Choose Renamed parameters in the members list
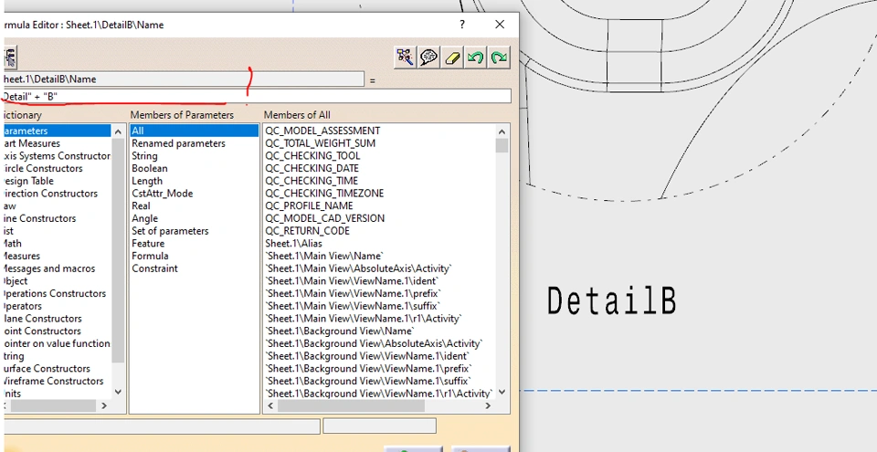This screenshot has height=452, width=877. coord(178,143)
